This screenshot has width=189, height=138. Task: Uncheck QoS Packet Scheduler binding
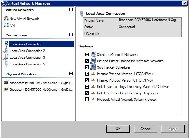(x=87, y=67)
